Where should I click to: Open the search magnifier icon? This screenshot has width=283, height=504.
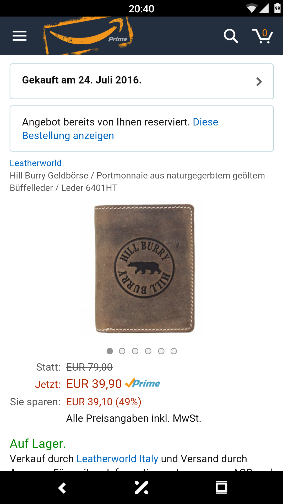pos(231,36)
